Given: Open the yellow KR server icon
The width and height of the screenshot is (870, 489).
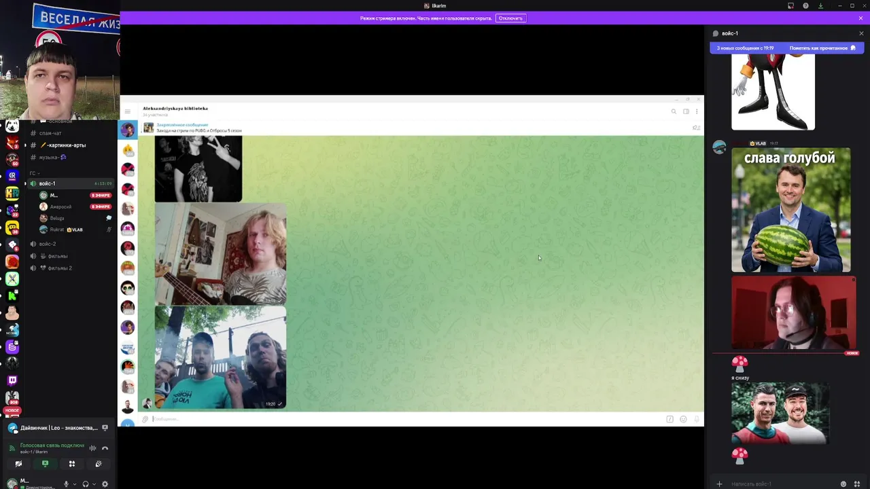Looking at the screenshot, I should 12,194.
